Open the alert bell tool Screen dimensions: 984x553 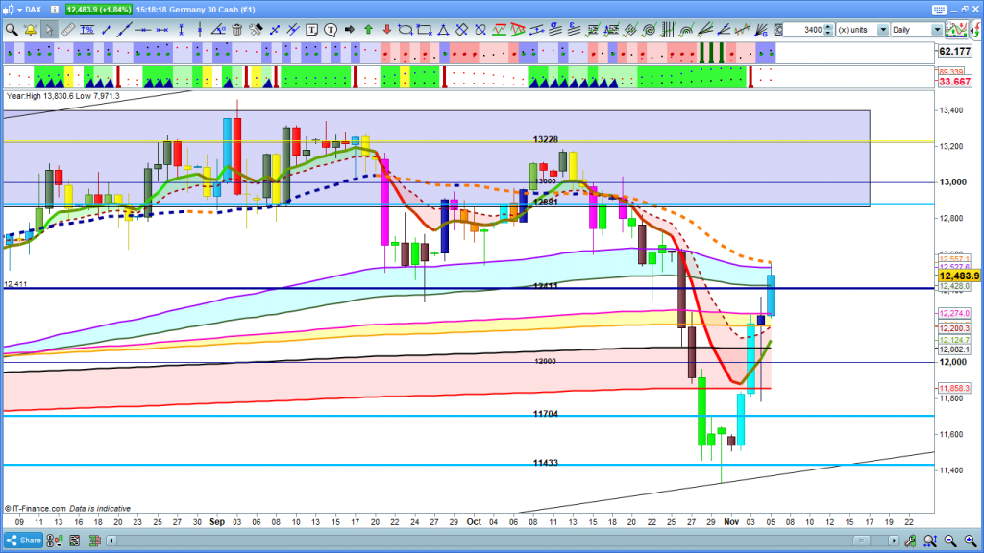(x=30, y=30)
